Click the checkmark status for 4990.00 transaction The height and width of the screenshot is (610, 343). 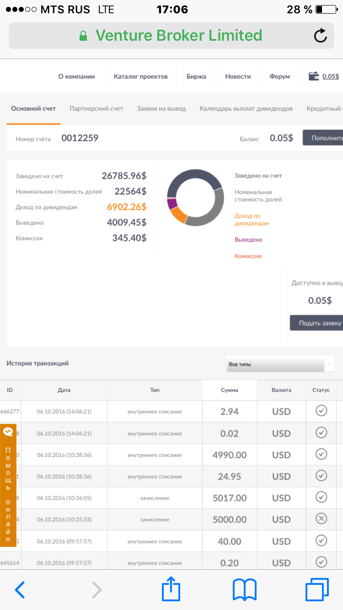[322, 454]
